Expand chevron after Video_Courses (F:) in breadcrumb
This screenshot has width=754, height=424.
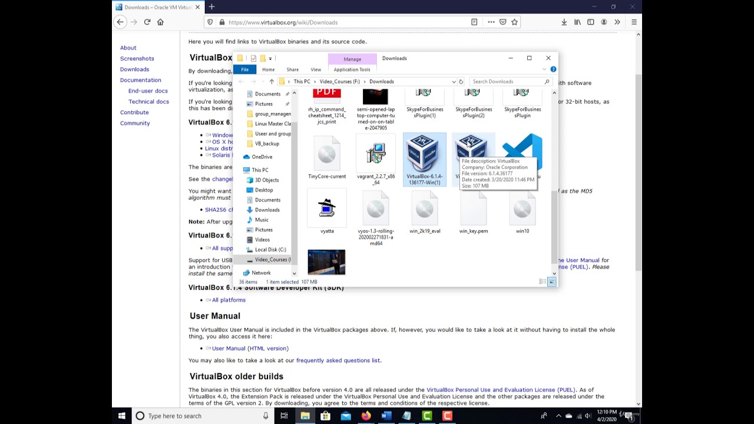click(x=365, y=82)
